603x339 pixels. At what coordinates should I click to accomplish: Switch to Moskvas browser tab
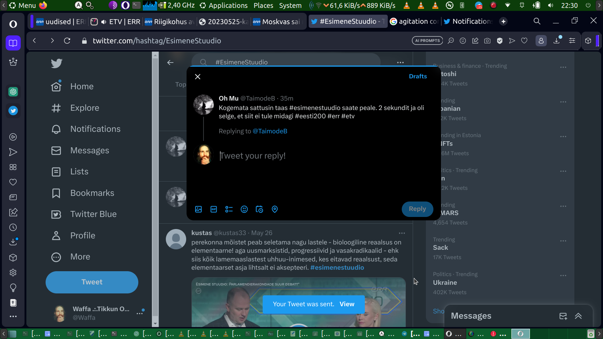coord(278,21)
